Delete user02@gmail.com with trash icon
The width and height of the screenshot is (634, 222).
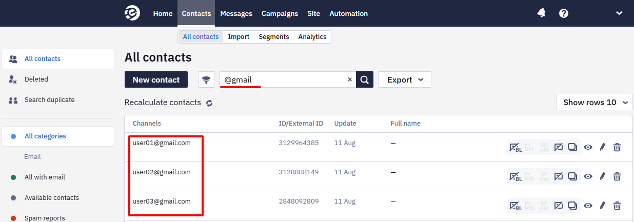click(617, 176)
